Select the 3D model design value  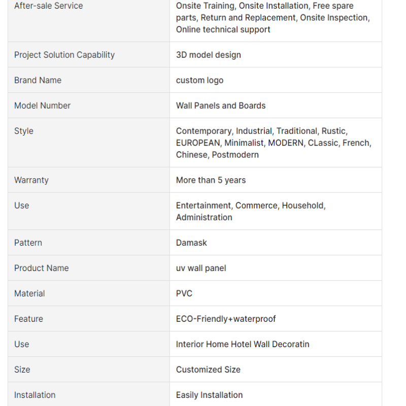209,55
